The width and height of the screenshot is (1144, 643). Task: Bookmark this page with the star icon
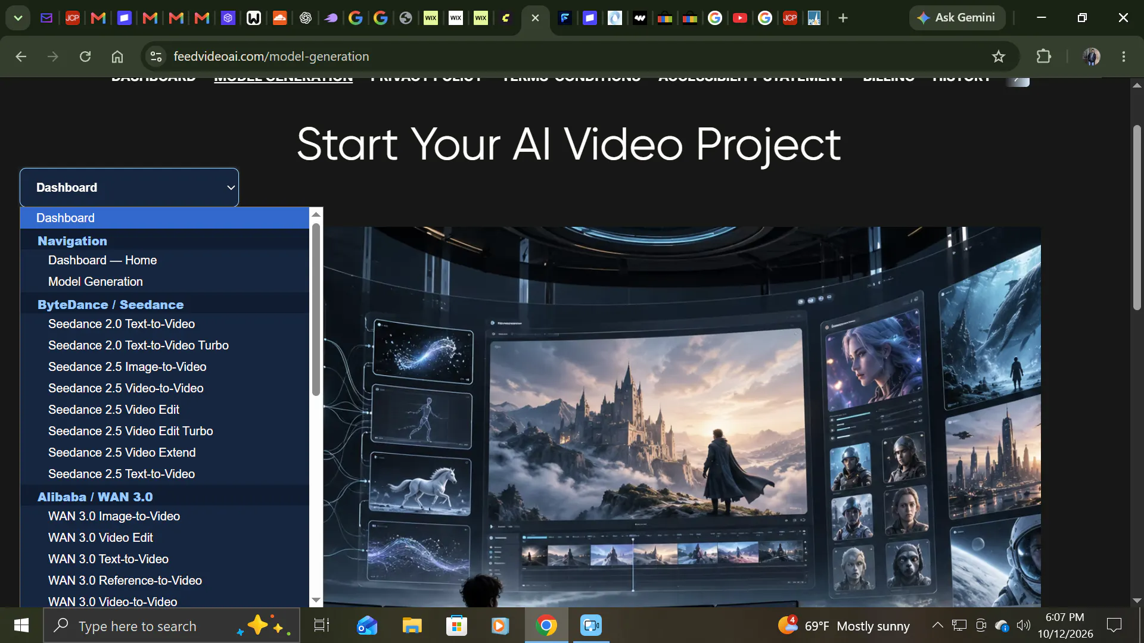coord(999,57)
